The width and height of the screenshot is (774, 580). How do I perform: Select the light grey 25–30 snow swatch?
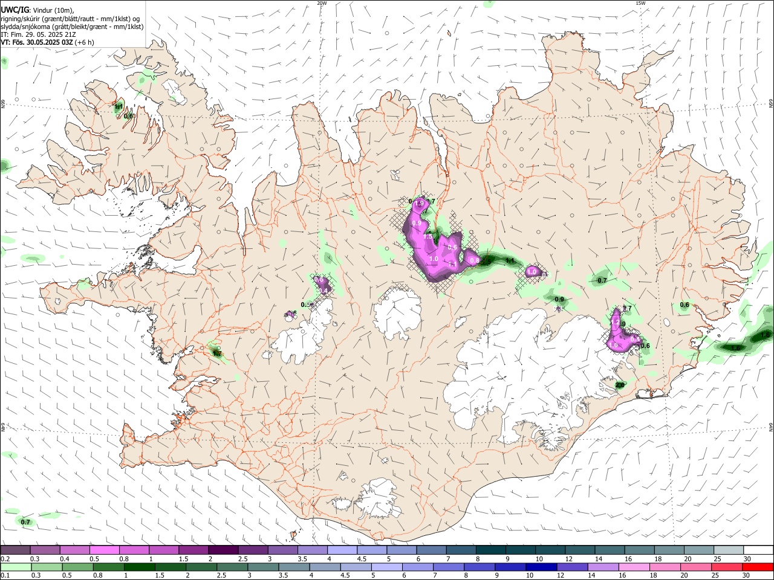coord(728,550)
